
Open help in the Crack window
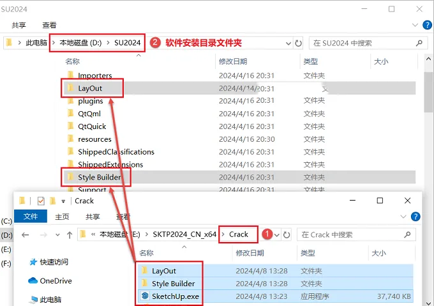[415, 217]
